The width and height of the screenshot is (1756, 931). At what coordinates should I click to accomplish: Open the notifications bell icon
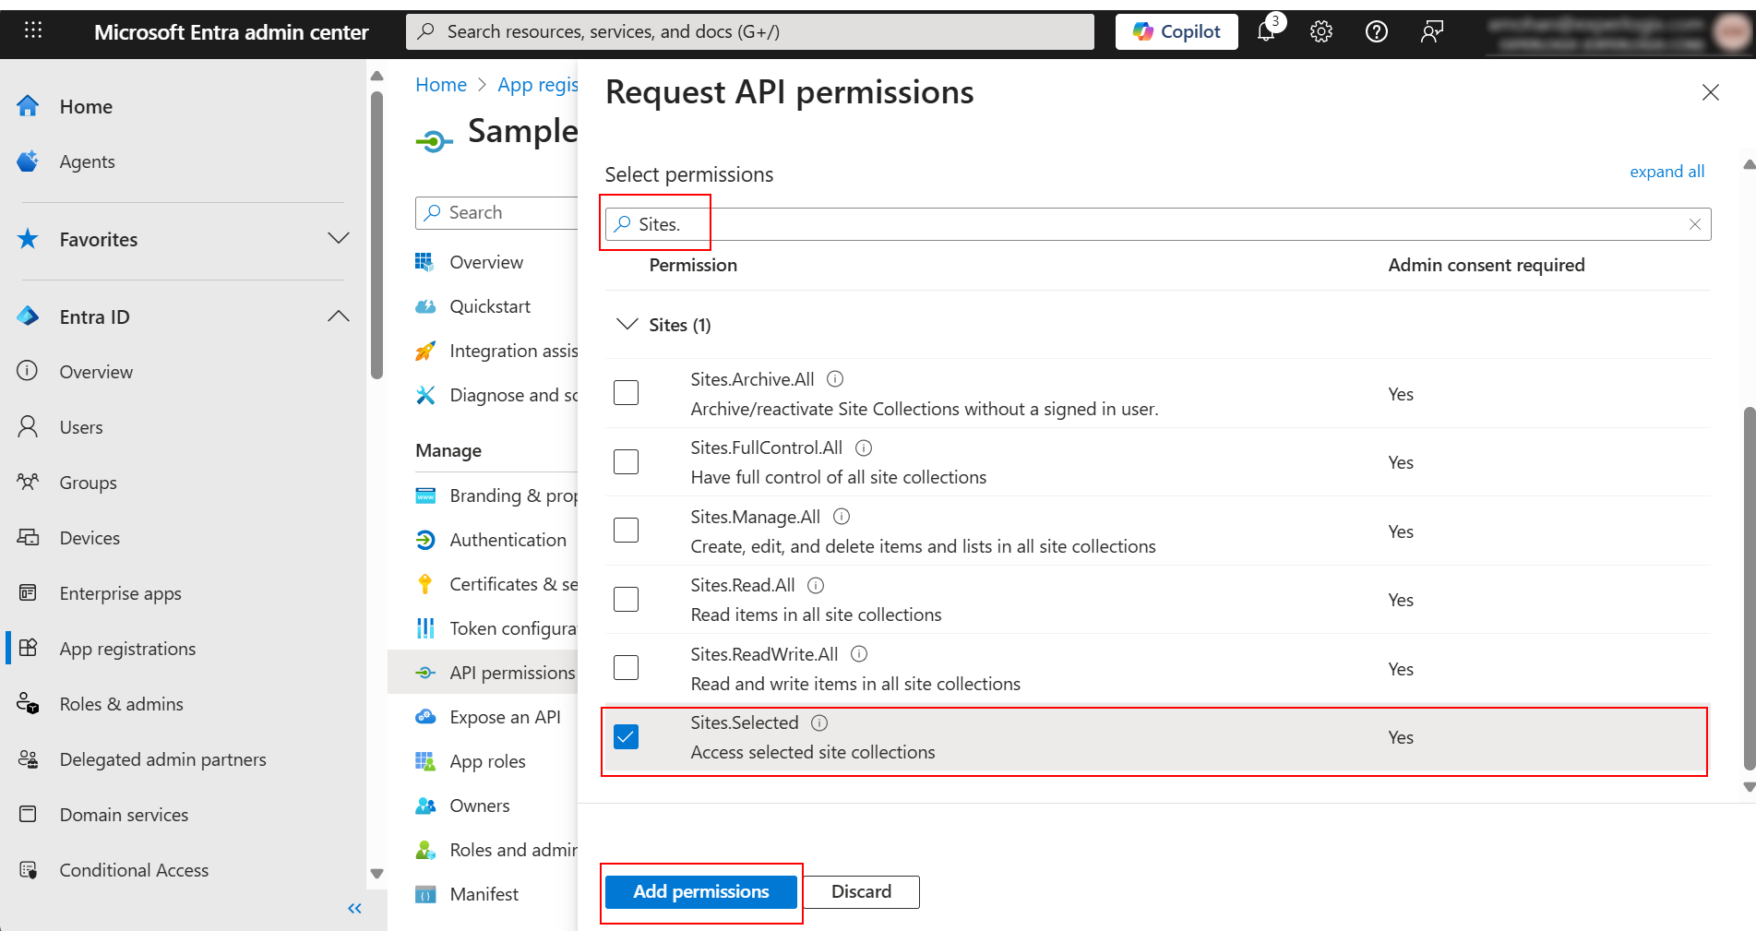coord(1266,31)
